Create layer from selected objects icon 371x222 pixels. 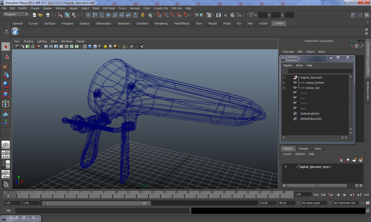pos(360,160)
